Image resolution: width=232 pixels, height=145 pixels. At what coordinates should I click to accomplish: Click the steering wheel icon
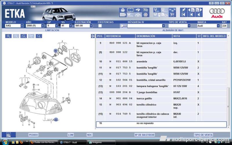point(138,15)
